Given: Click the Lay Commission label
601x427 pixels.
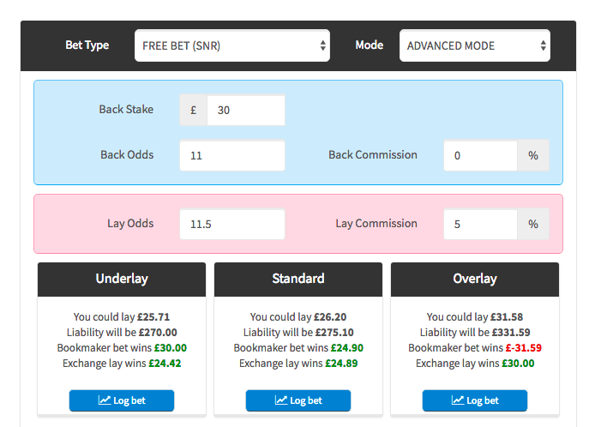Looking at the screenshot, I should click(x=376, y=224).
